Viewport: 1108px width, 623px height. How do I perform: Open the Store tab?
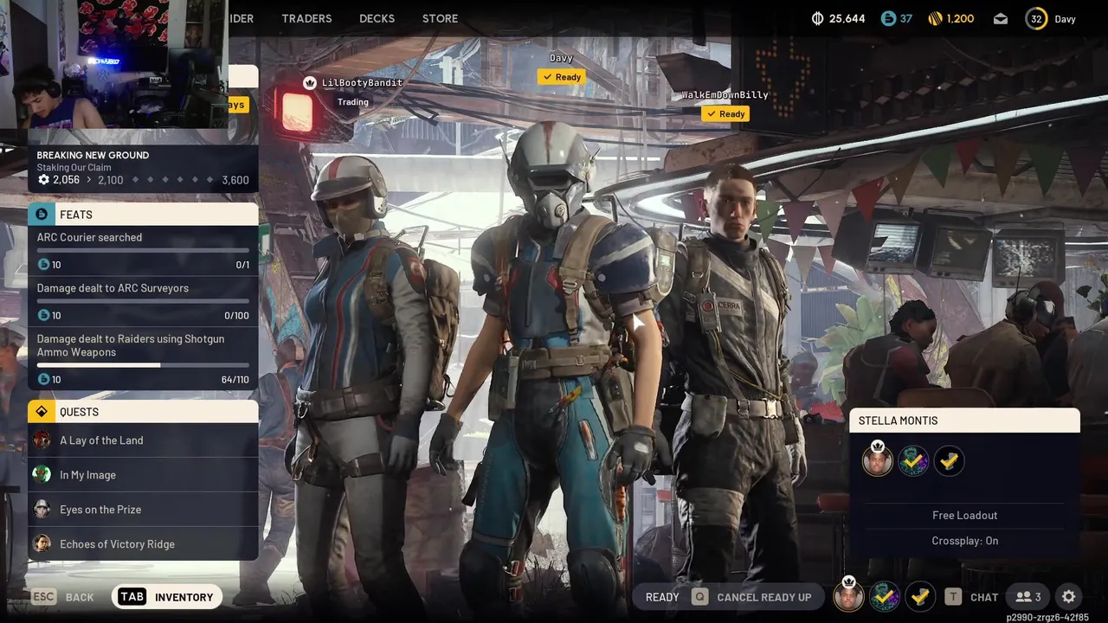click(x=440, y=18)
